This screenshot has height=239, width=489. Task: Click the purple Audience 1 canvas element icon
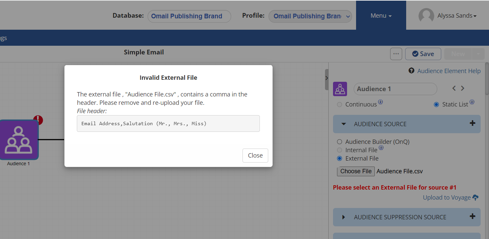(19, 140)
